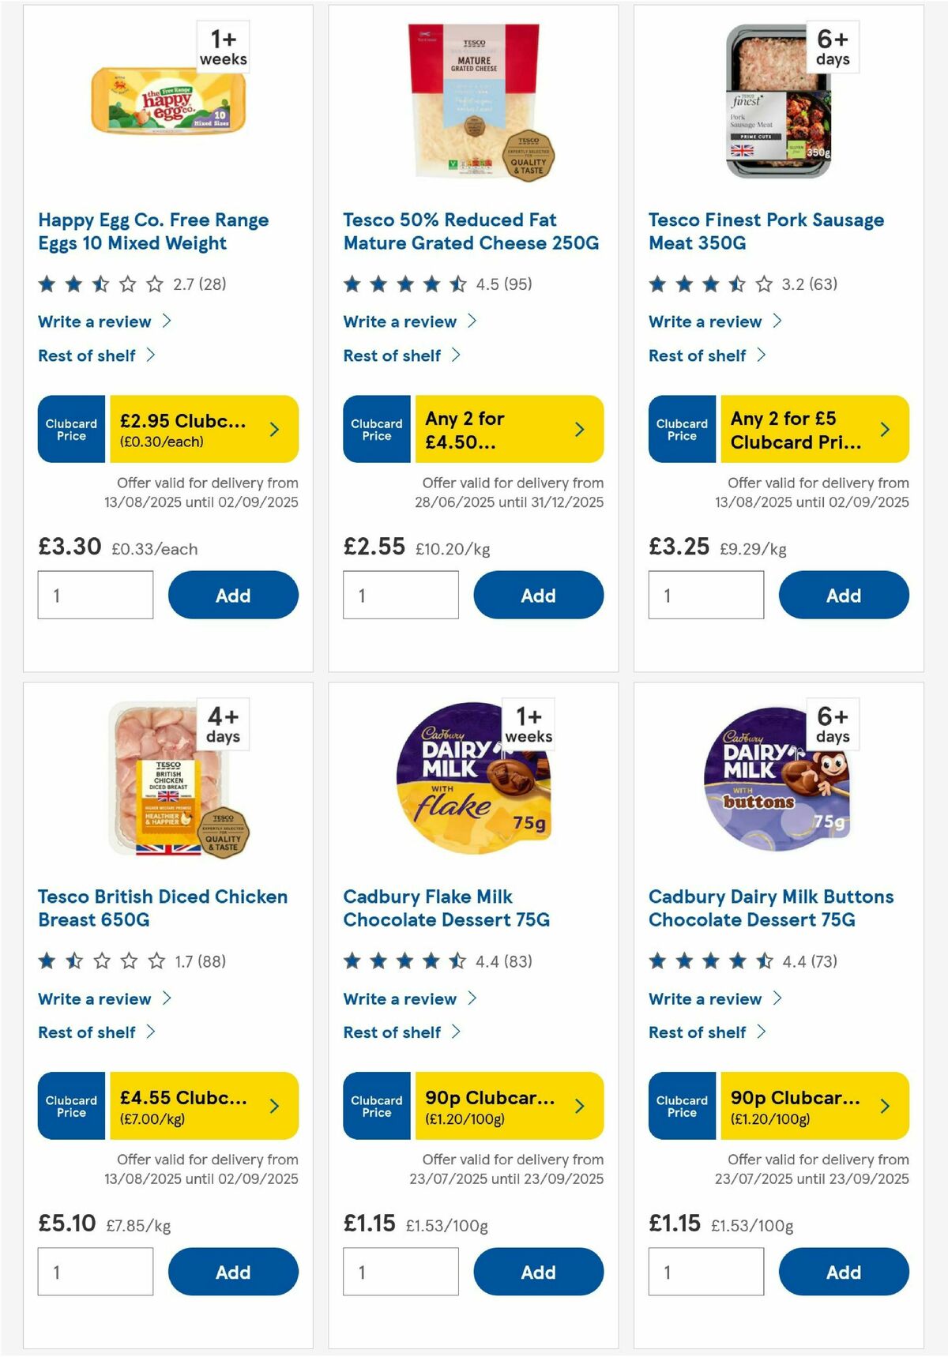Add Tesco Finest Pork Sausage Meat to basket

pyautogui.click(x=844, y=595)
